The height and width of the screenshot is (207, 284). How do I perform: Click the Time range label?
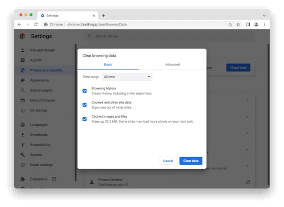[91, 77]
